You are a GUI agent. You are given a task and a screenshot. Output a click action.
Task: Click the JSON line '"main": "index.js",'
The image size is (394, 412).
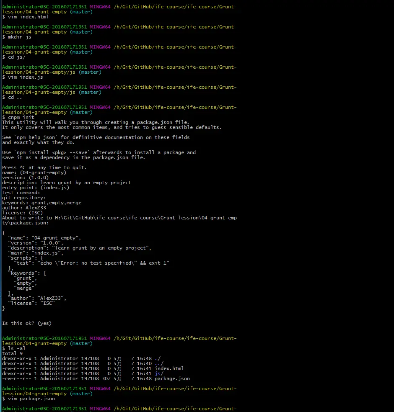pyautogui.click(x=36, y=253)
